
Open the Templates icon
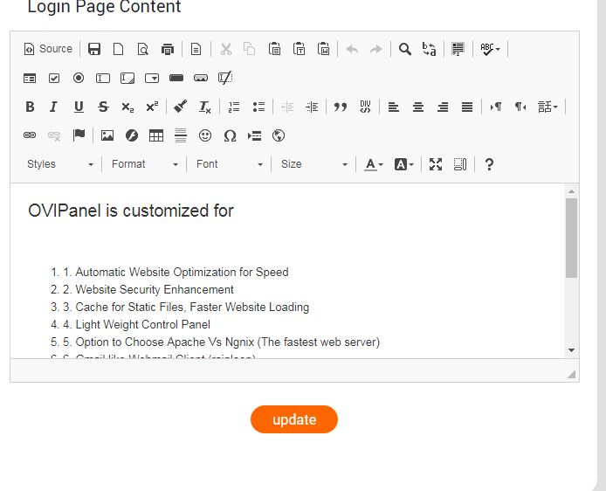click(196, 49)
